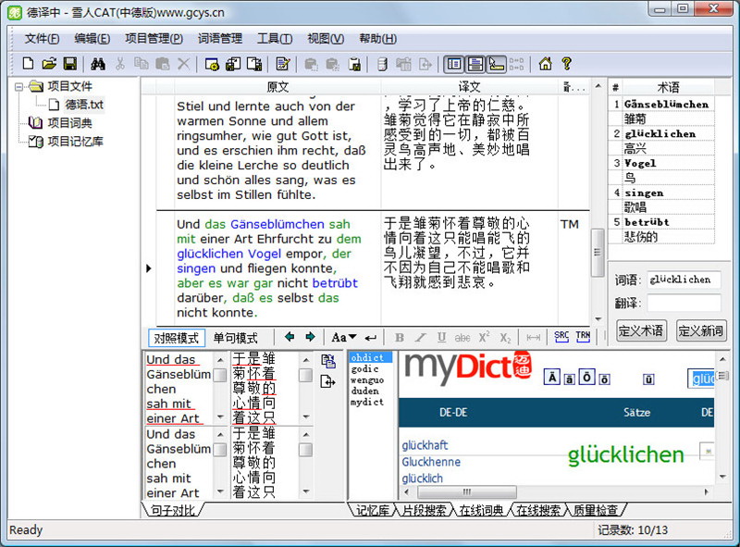This screenshot has width=740, height=547.
Task: Switch to 单句模式 view mode
Action: [x=236, y=338]
